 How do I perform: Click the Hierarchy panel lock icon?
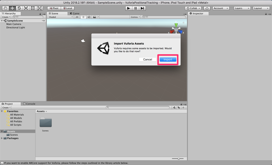click(x=40, y=14)
